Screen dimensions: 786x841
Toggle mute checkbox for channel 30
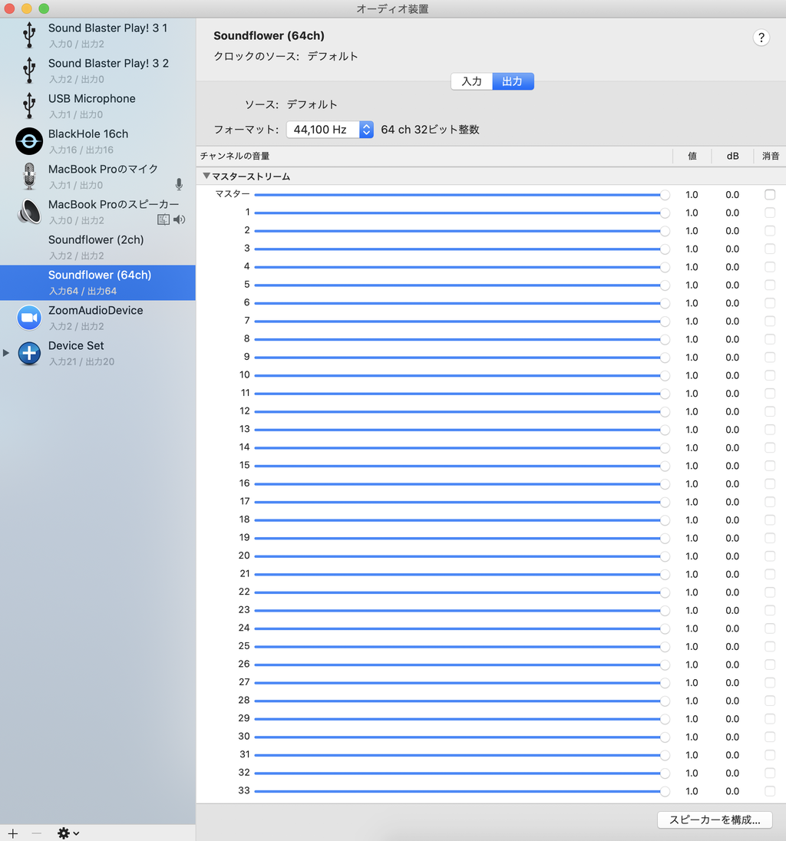(770, 737)
